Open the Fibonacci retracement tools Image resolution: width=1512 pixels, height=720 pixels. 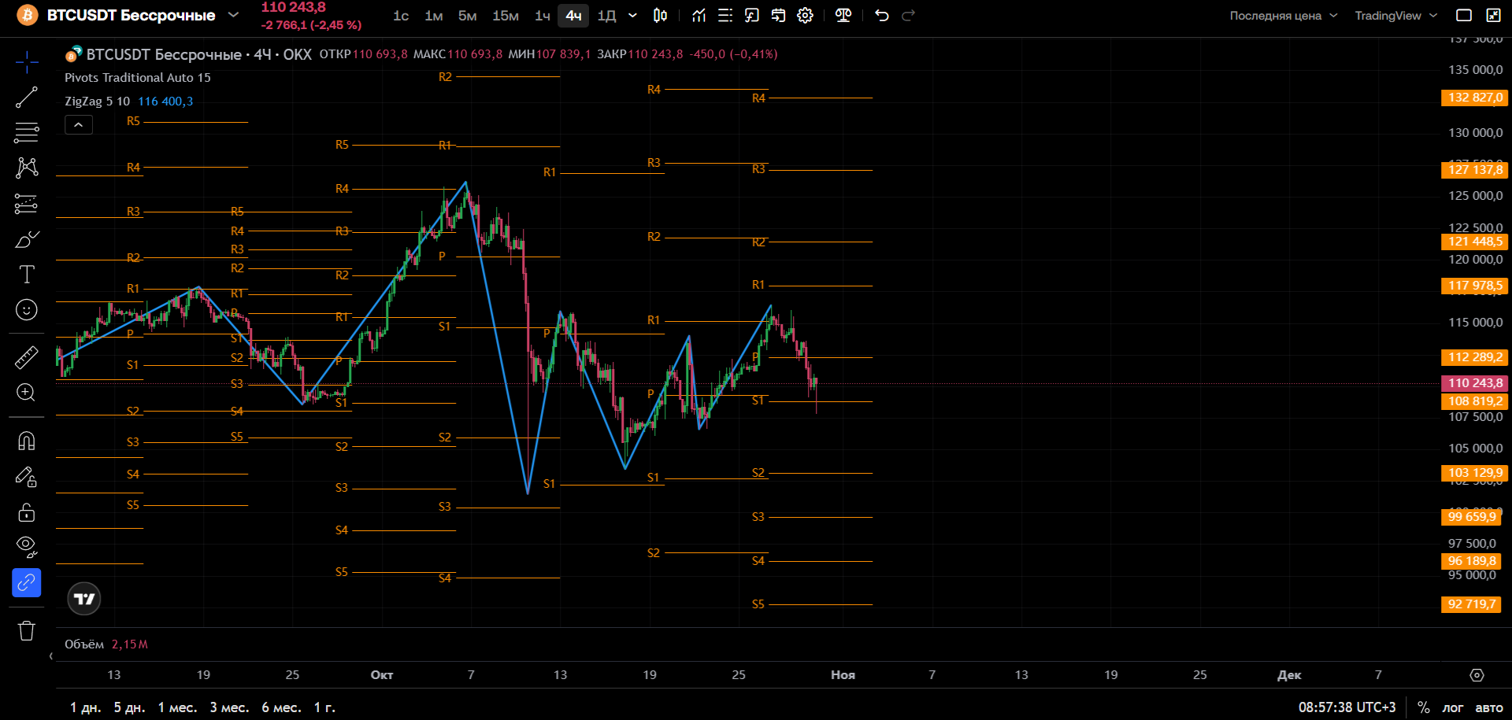point(26,132)
